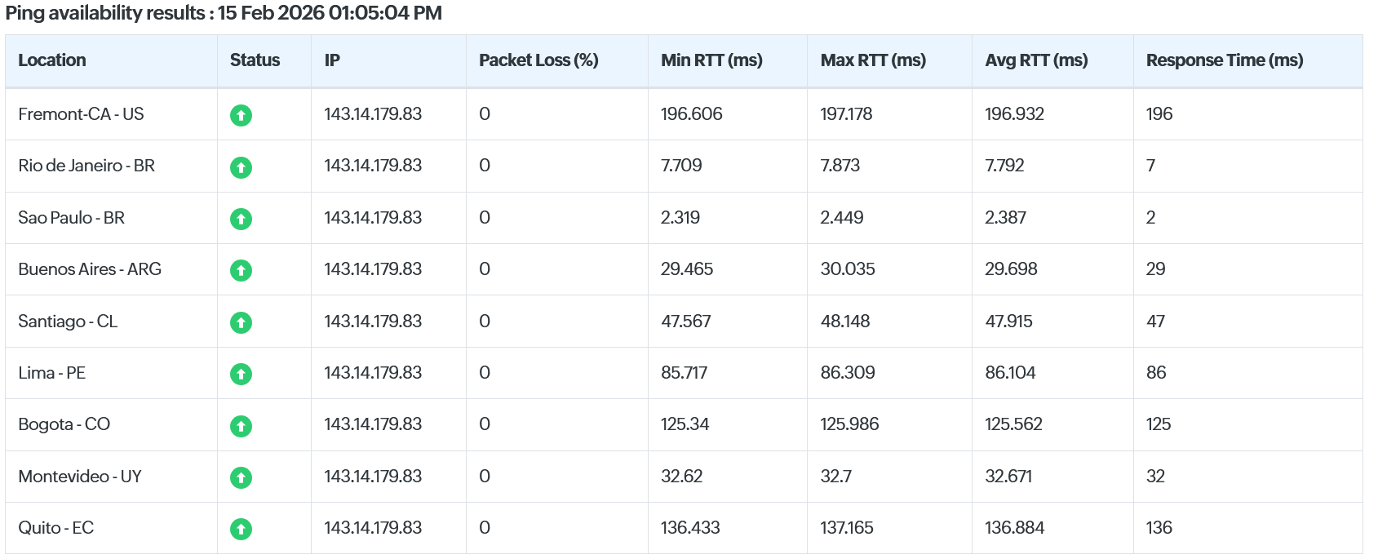
Task: Click the Santiago - CL status icon
Action: click(x=241, y=322)
